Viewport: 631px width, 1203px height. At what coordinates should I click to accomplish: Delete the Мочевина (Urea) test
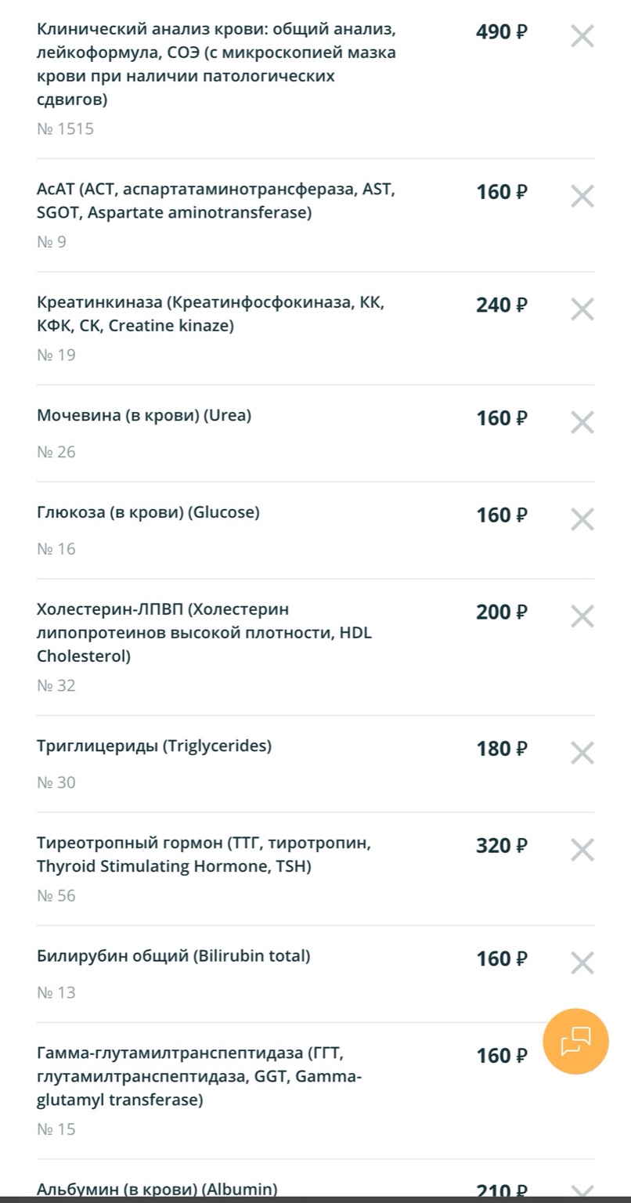tap(582, 422)
